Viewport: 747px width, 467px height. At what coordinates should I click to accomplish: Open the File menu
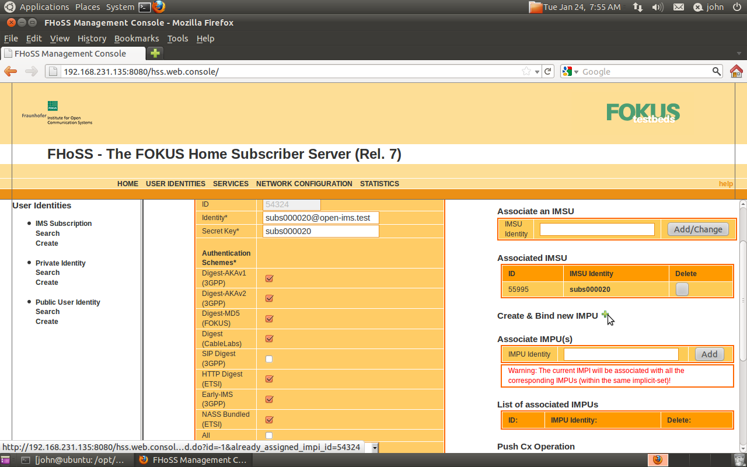click(x=11, y=39)
